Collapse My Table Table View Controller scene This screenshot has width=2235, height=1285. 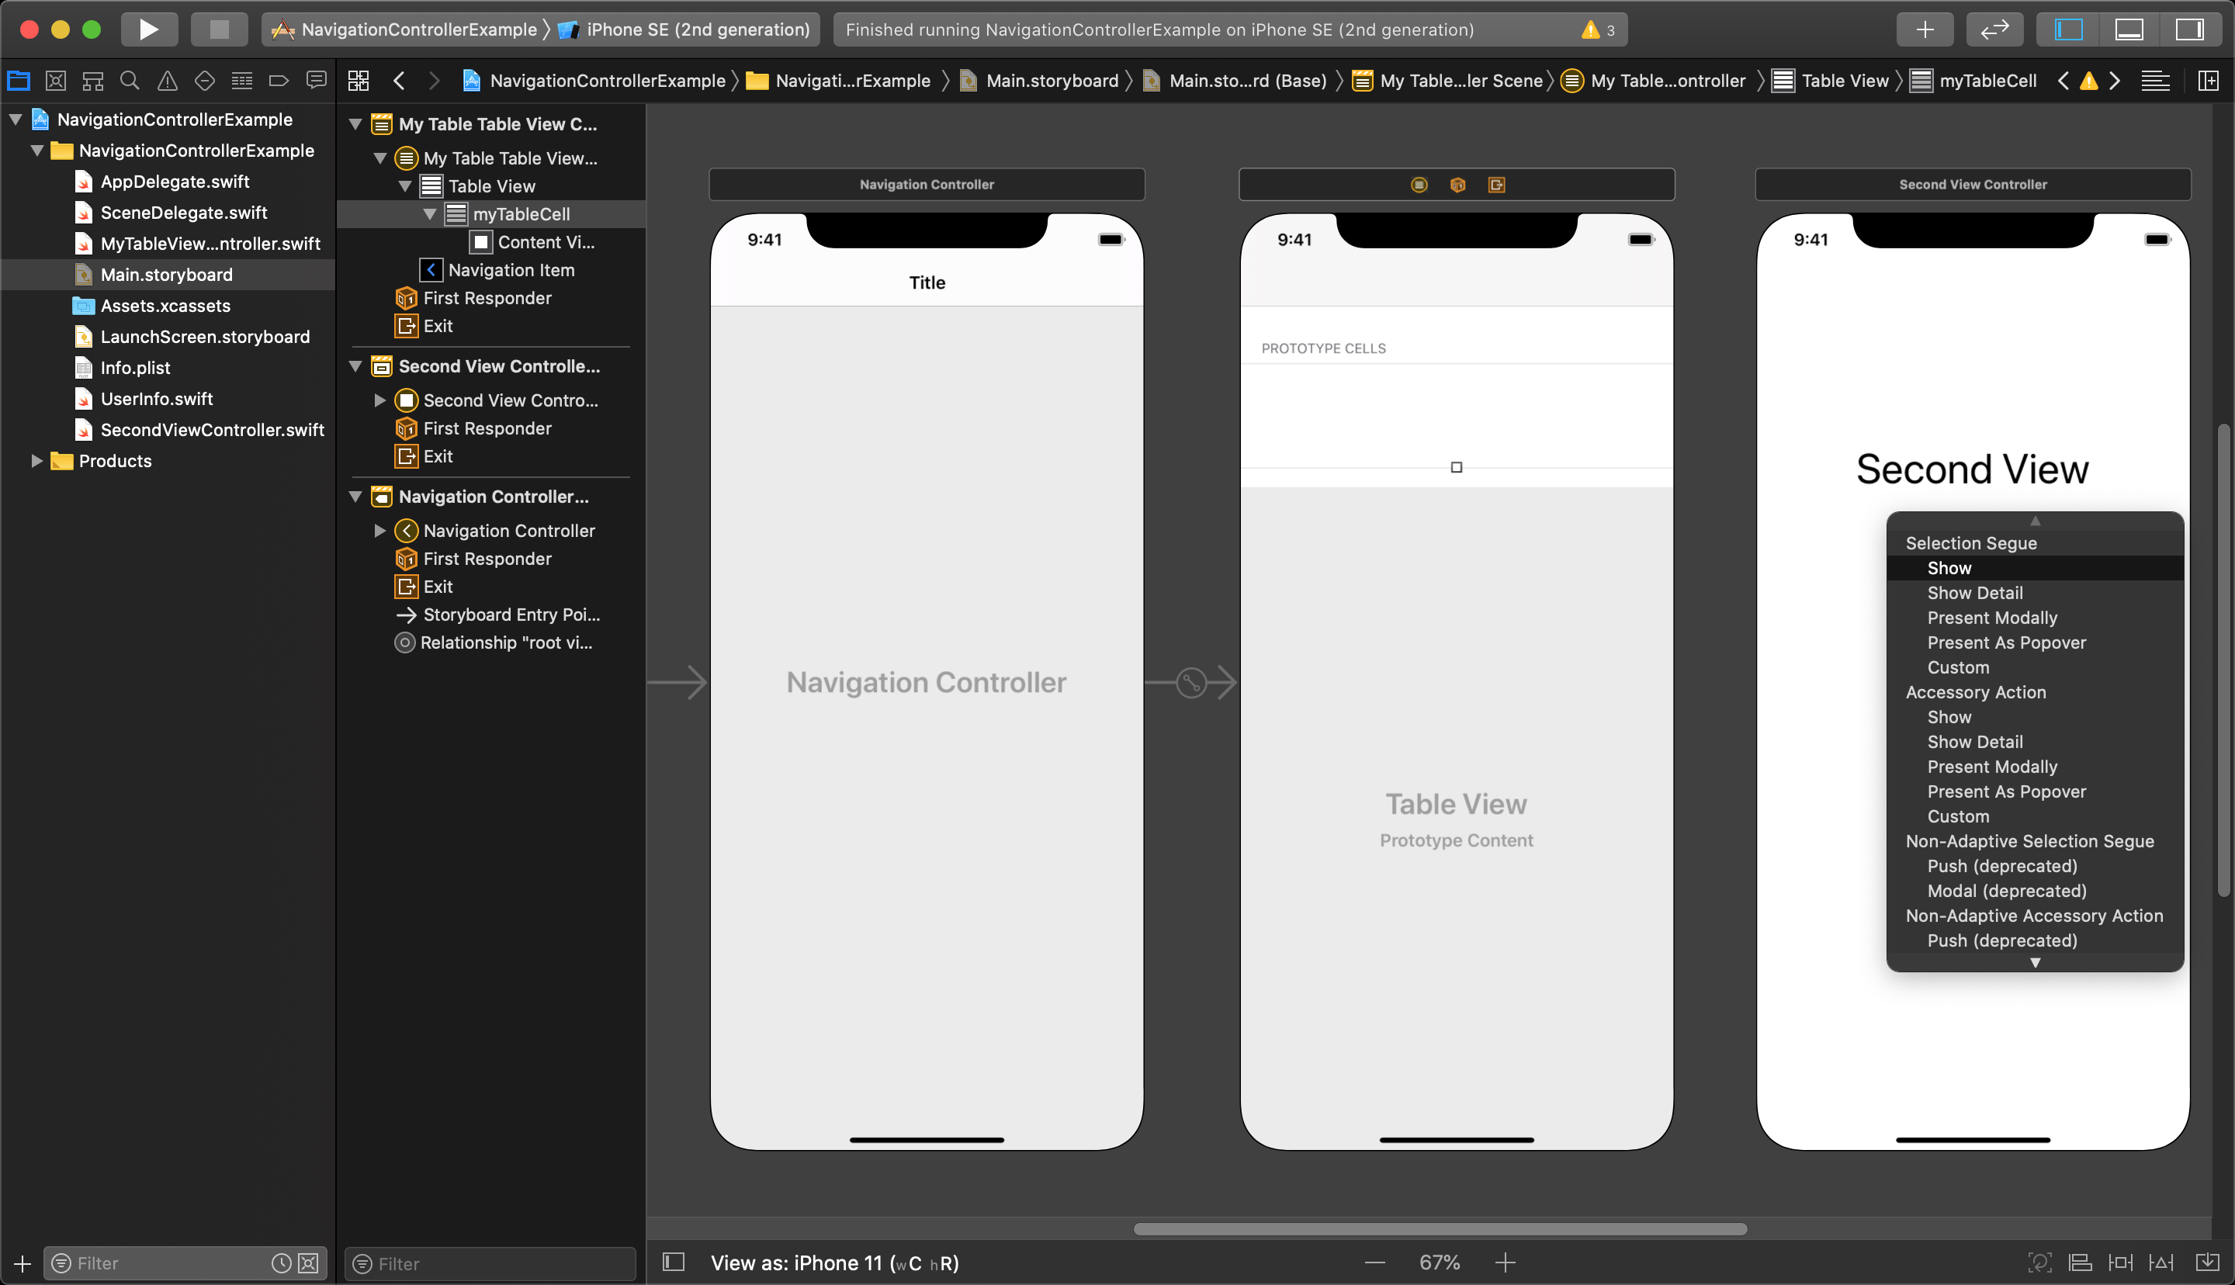pyautogui.click(x=355, y=124)
